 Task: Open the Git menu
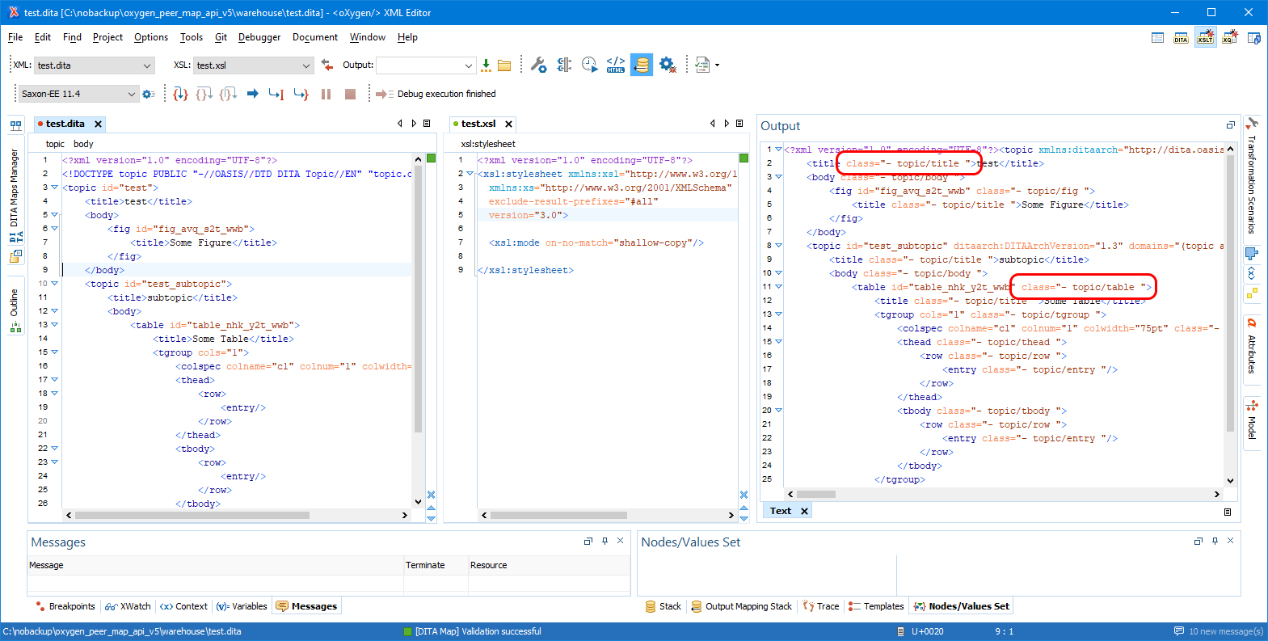point(221,37)
